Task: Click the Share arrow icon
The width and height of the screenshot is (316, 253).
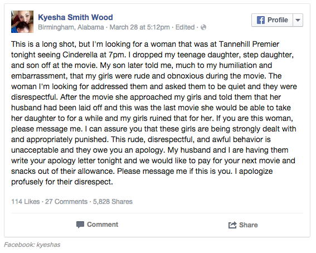Action: click(x=232, y=225)
